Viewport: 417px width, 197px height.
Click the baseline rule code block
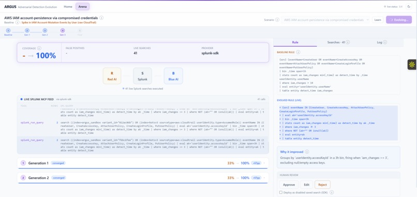[338, 75]
